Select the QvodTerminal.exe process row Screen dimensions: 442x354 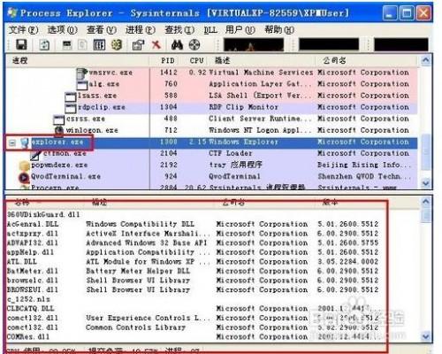(x=211, y=177)
